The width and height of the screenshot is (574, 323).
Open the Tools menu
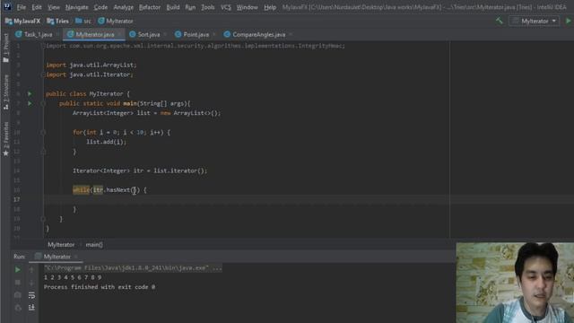click(207, 7)
